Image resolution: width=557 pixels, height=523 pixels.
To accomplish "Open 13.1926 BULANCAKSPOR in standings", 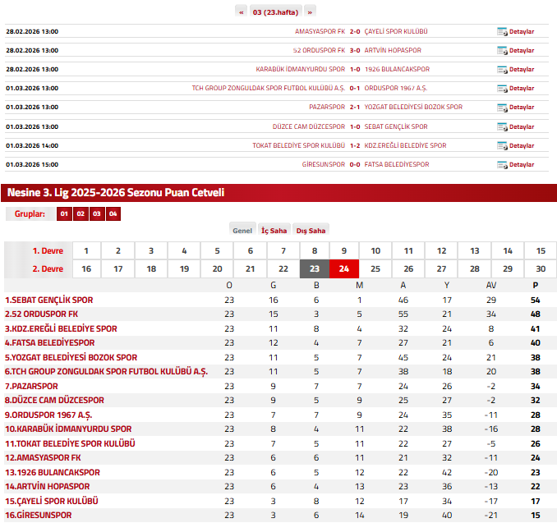I will 53,473.
